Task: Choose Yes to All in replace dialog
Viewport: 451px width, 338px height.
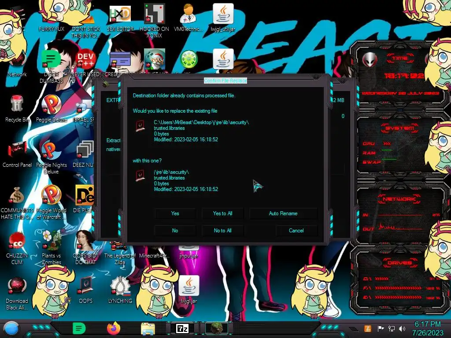Action: tap(222, 213)
